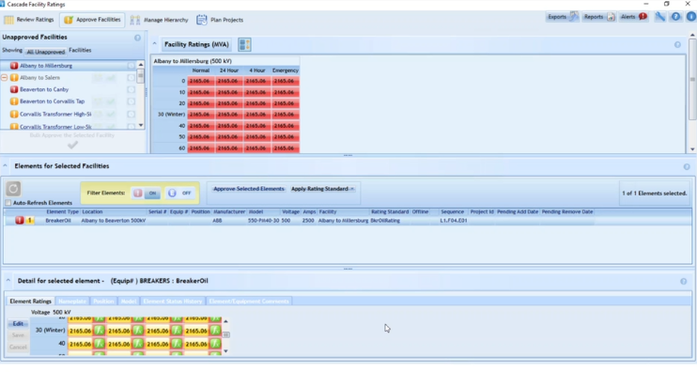Open the Apply Rating Standard dropdown
697x372 pixels.
pyautogui.click(x=323, y=189)
